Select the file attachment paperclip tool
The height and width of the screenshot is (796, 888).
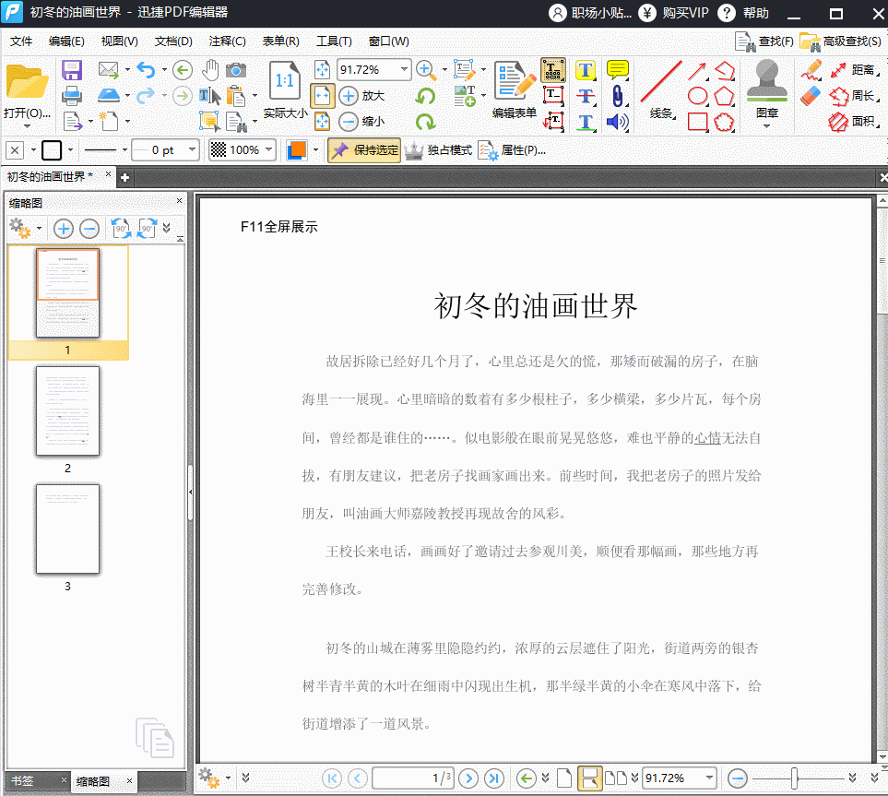click(617, 96)
